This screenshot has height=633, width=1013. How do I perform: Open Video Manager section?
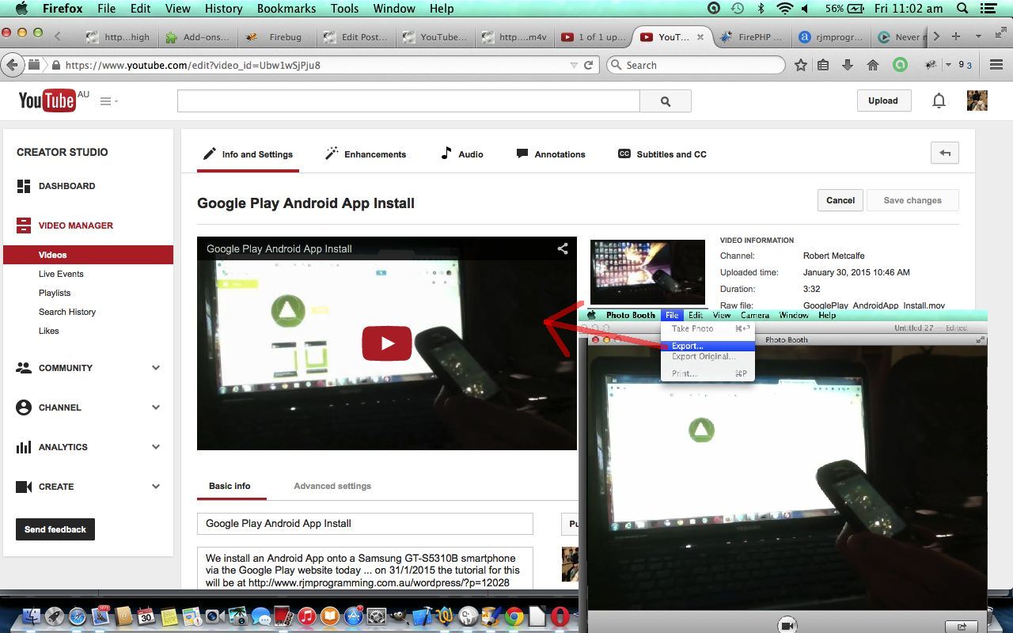click(75, 226)
